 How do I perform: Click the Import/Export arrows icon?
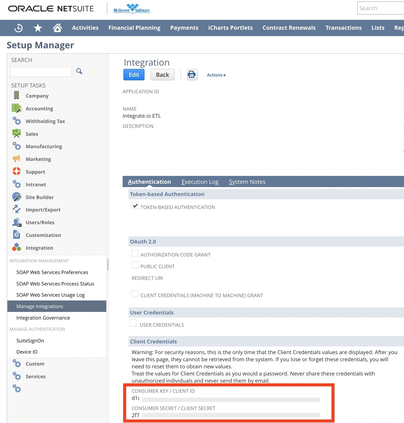pyautogui.click(x=17, y=209)
